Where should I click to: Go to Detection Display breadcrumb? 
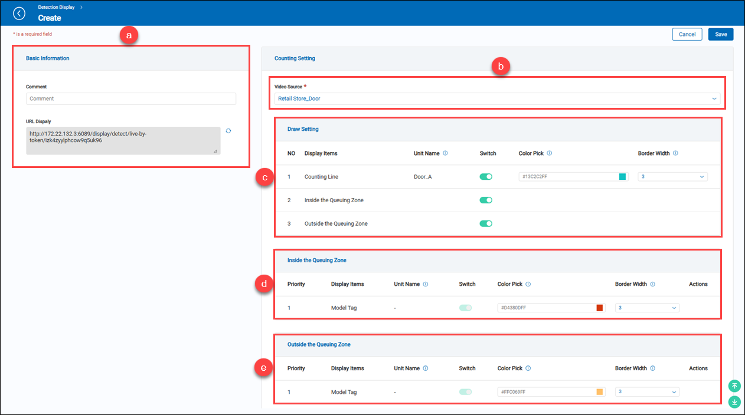point(56,7)
